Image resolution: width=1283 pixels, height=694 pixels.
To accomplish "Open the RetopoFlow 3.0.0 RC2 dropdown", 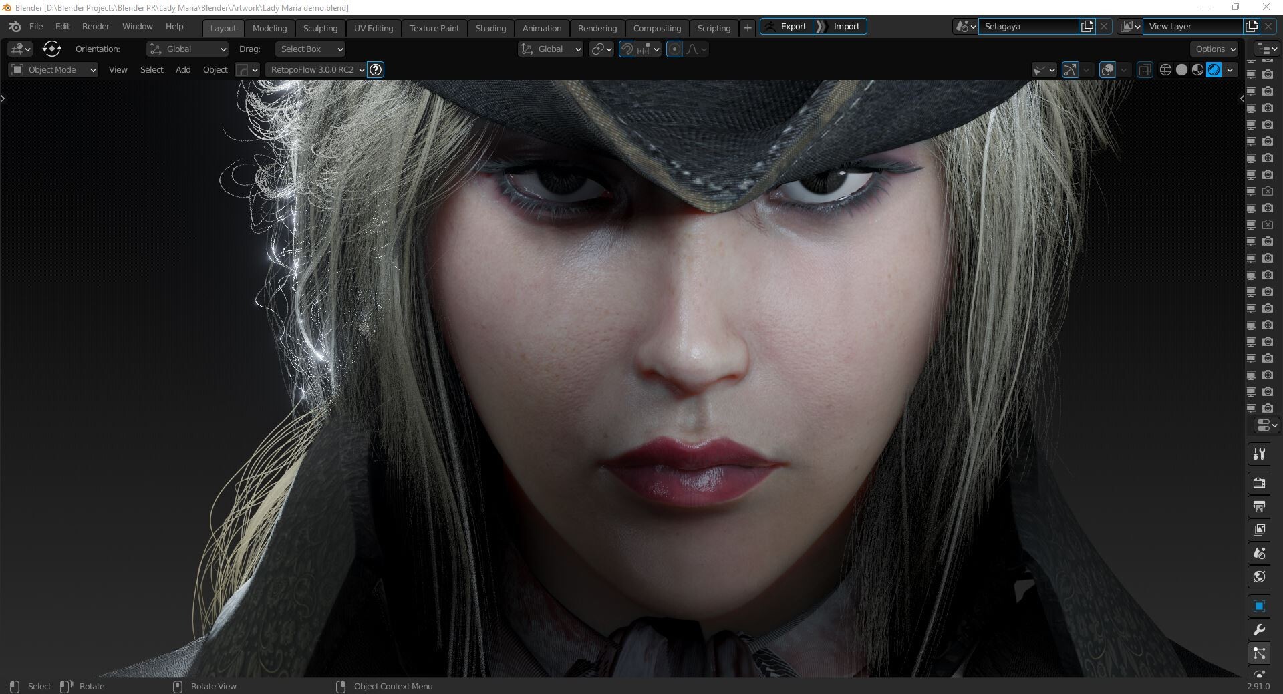I will [x=316, y=70].
